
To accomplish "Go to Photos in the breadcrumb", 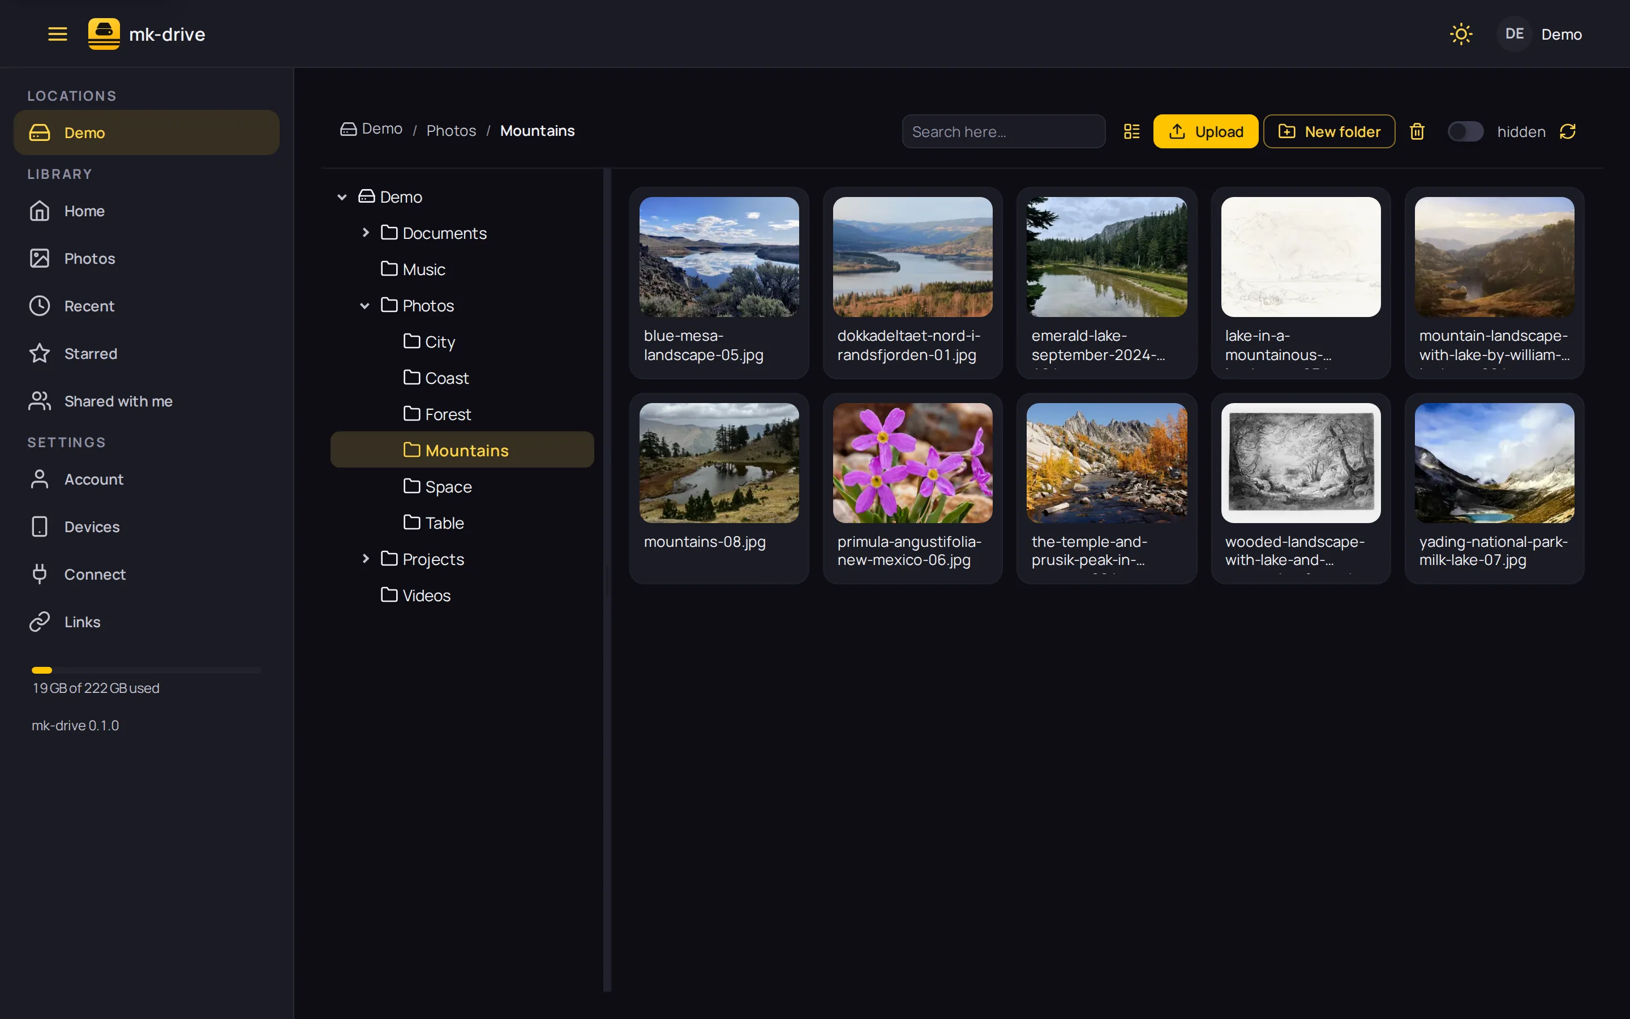I will tap(451, 131).
